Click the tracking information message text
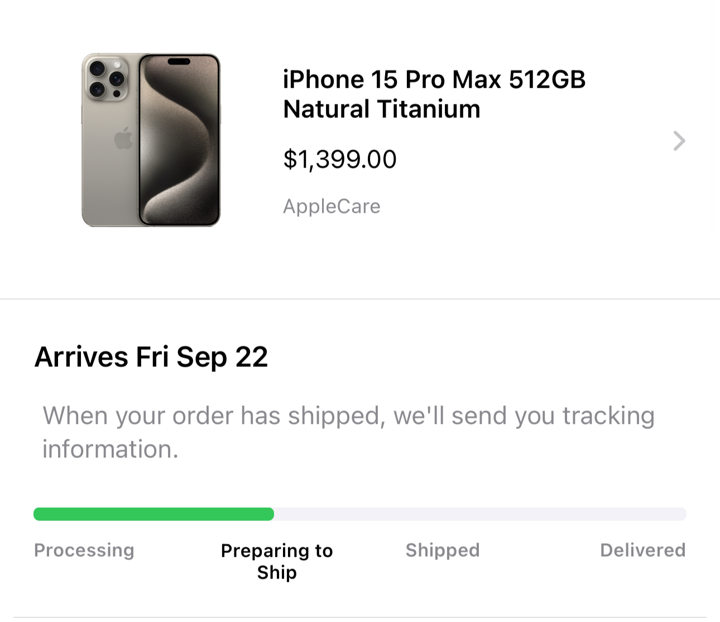 pos(349,432)
